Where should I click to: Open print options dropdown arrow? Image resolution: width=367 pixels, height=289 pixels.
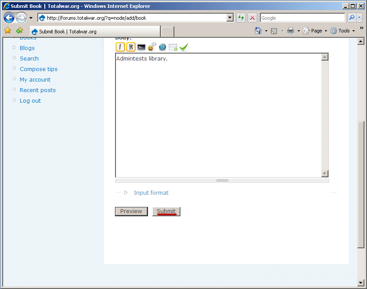tap(299, 31)
